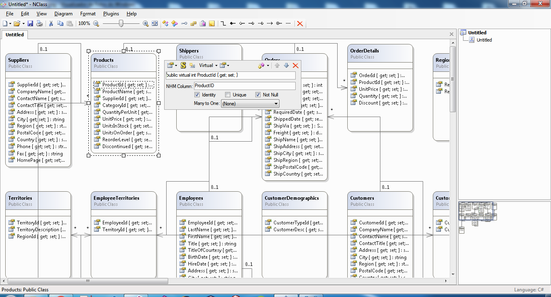Select CustomerTypeId in CustomerDemographics class
This screenshot has height=297, width=551.
tap(294, 223)
